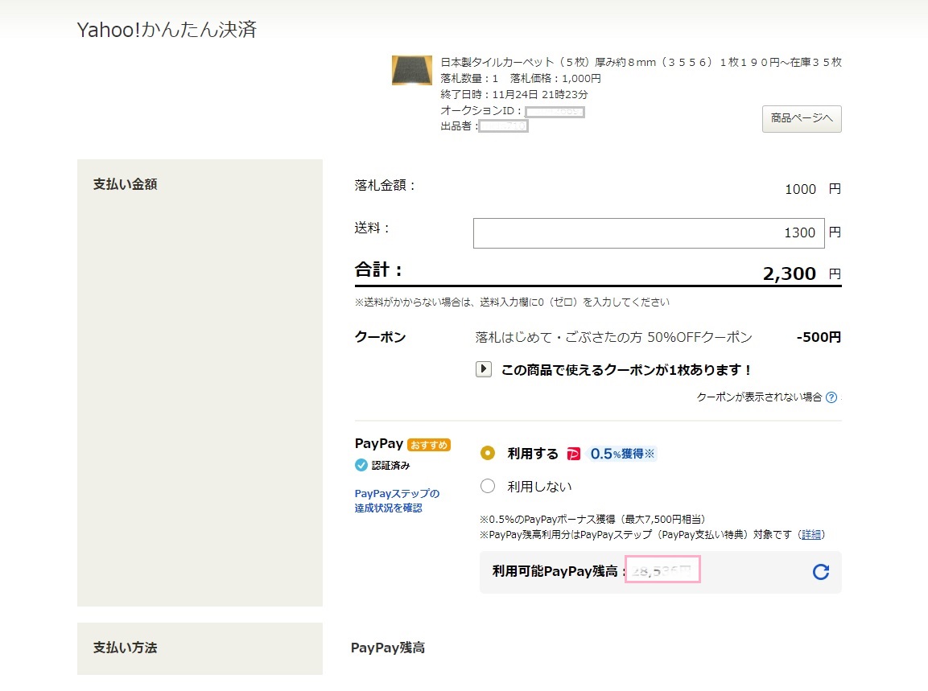Click the 0.5%獲得 bonus label
The width and height of the screenshot is (928, 691).
623,454
